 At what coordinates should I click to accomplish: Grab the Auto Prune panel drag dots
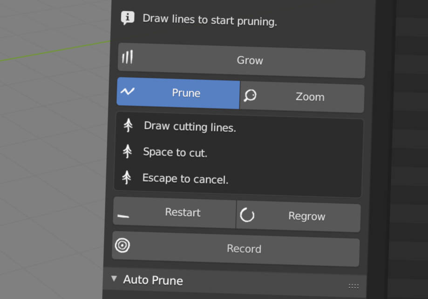[353, 286]
